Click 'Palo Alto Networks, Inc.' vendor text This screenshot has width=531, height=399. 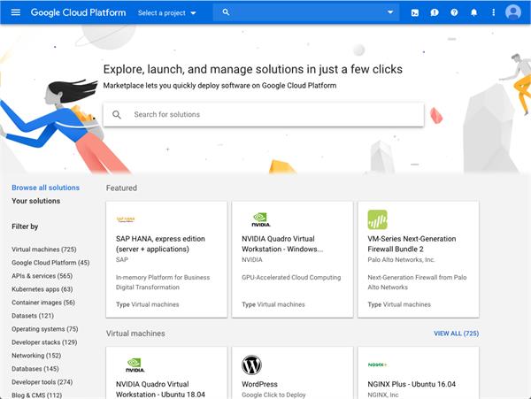click(x=401, y=259)
